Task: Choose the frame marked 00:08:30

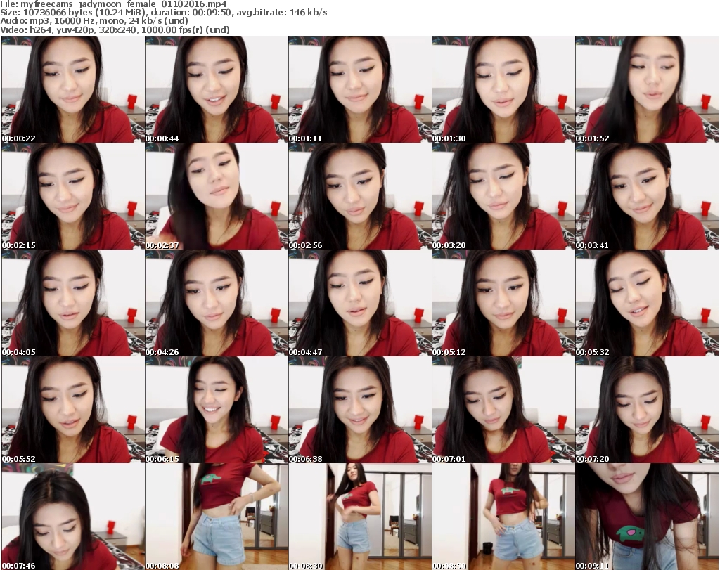Action: tap(359, 517)
